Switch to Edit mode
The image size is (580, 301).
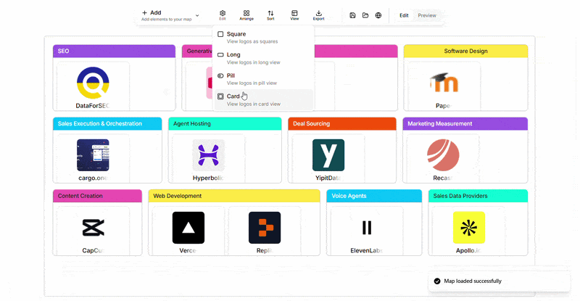pos(404,15)
